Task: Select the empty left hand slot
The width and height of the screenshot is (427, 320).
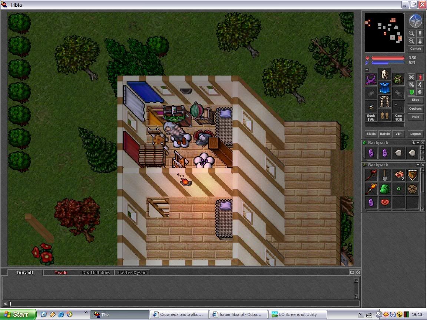Action: click(x=371, y=93)
